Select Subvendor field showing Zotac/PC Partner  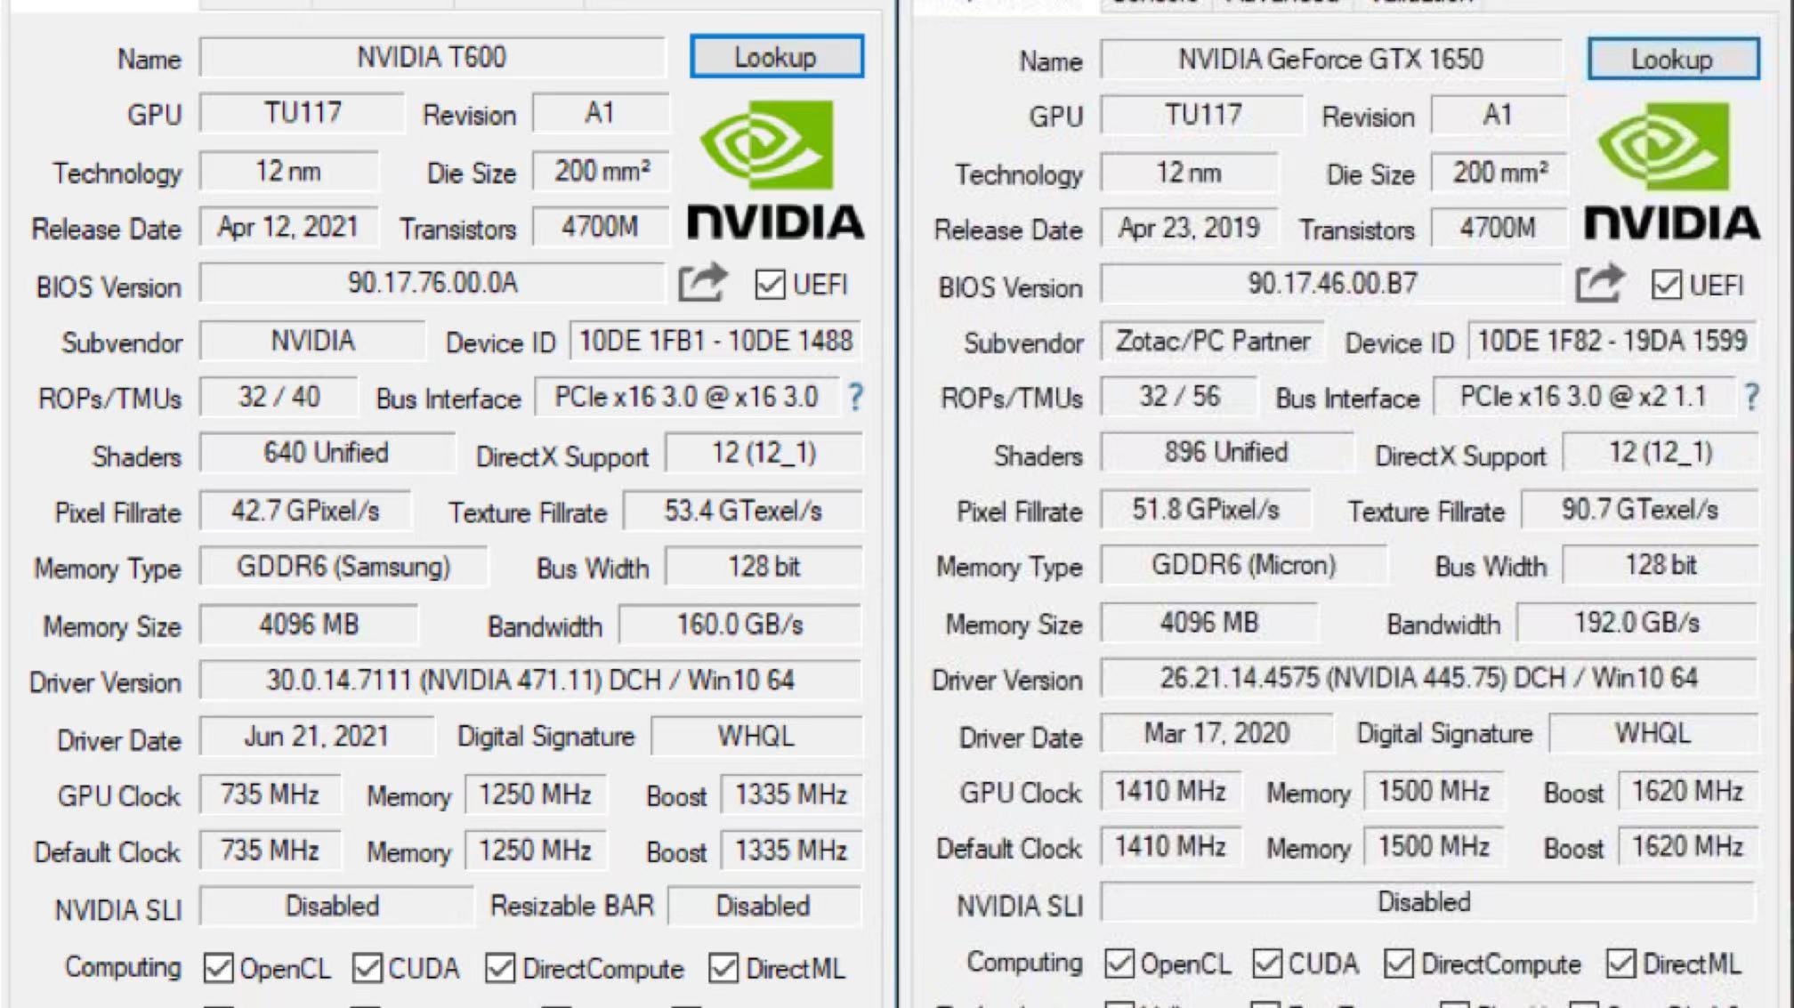(1212, 342)
